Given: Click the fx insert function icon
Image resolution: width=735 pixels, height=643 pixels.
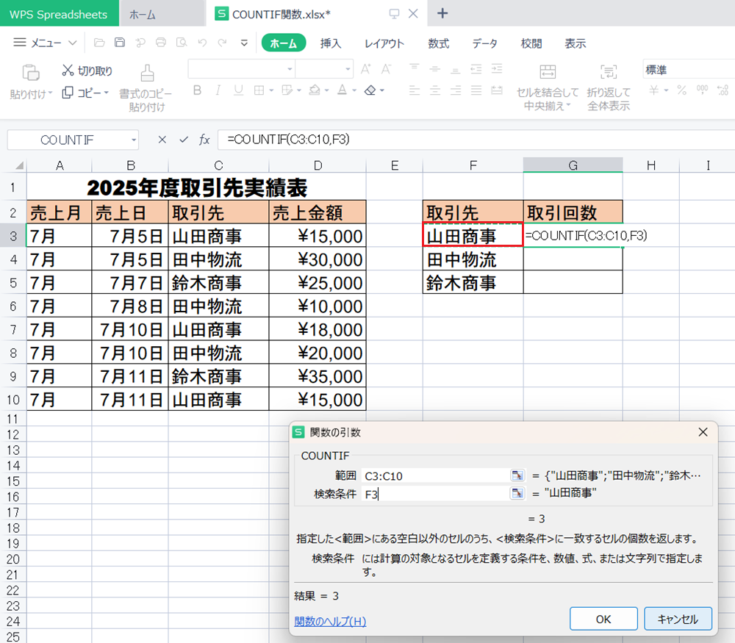Looking at the screenshot, I should pyautogui.click(x=204, y=140).
